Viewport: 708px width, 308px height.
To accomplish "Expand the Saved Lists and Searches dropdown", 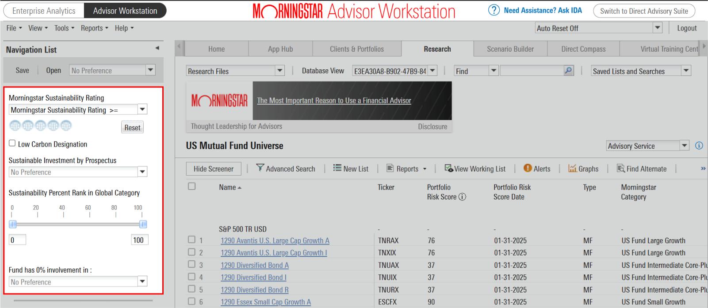I will pyautogui.click(x=685, y=71).
